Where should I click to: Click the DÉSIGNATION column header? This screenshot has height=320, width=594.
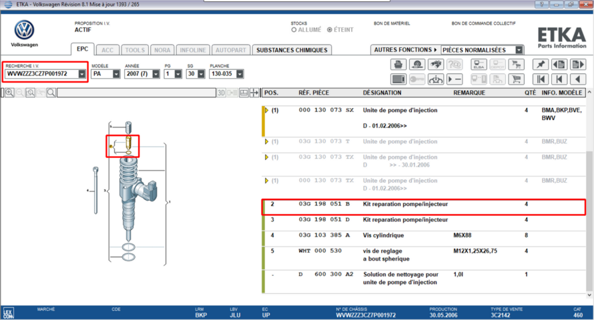tap(382, 93)
